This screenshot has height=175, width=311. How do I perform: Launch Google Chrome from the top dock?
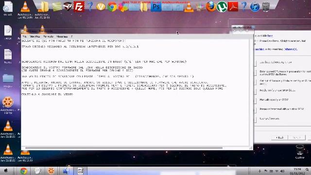(112, 7)
